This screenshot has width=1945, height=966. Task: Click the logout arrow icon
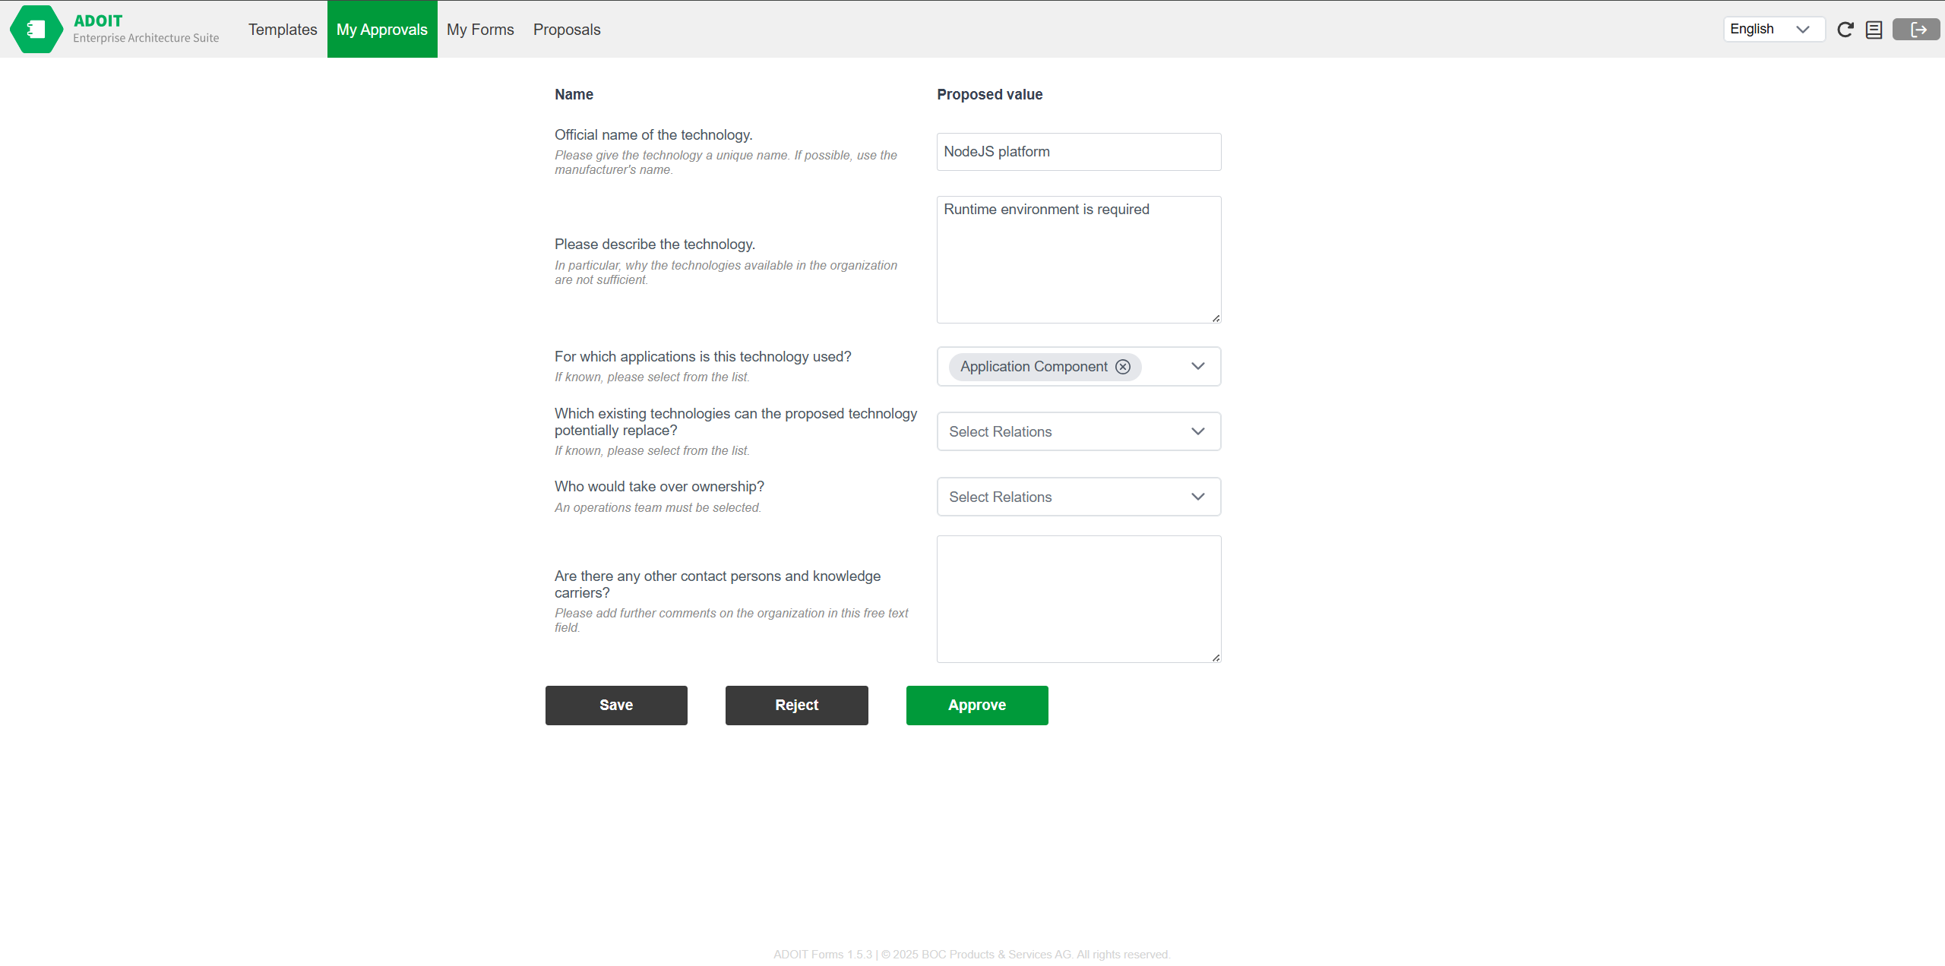tap(1916, 30)
